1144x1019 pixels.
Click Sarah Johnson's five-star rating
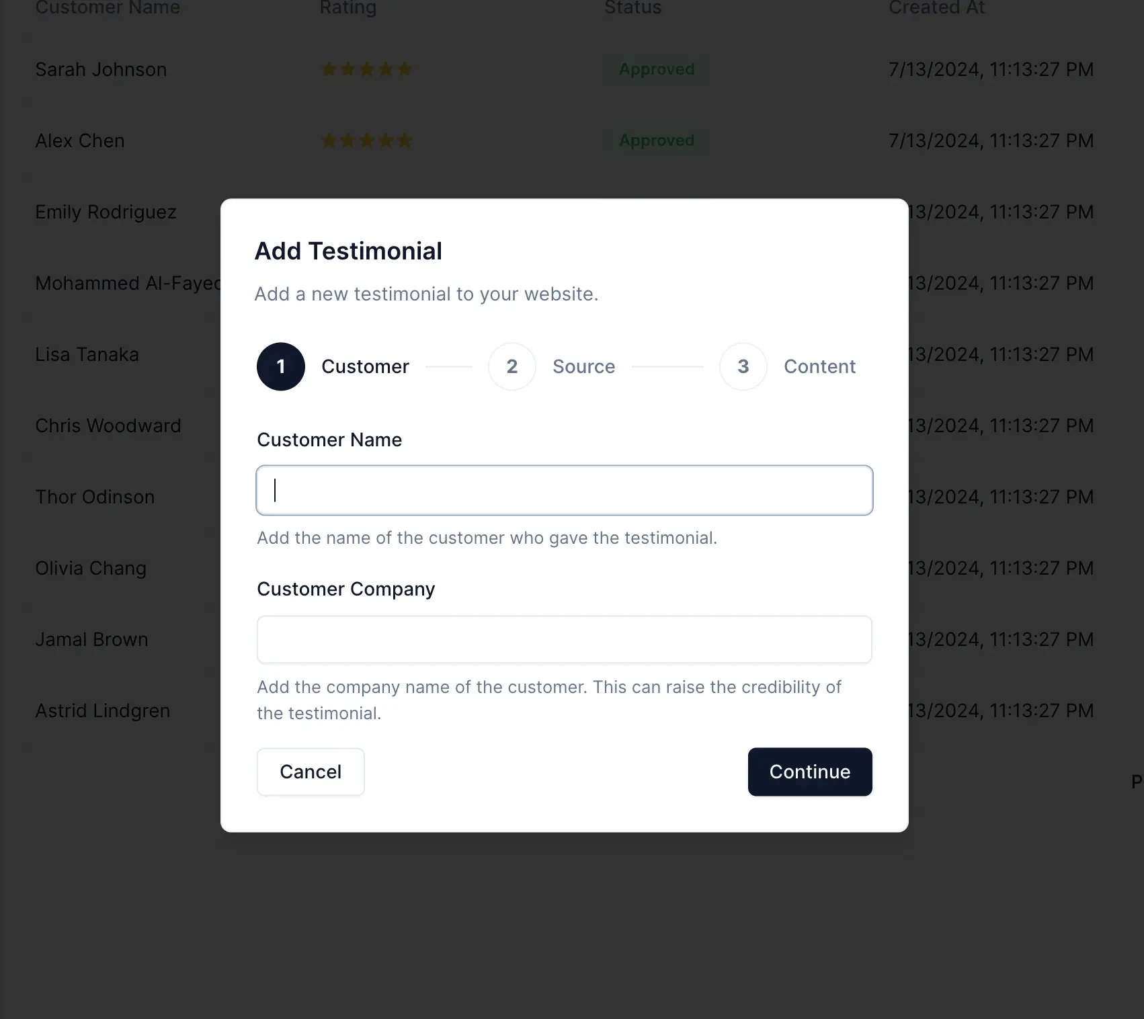(x=367, y=69)
